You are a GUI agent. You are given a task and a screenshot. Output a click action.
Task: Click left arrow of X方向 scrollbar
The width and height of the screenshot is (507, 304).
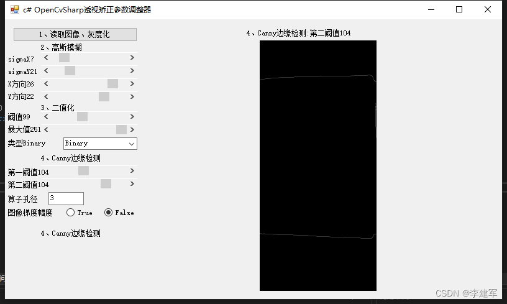(46, 83)
